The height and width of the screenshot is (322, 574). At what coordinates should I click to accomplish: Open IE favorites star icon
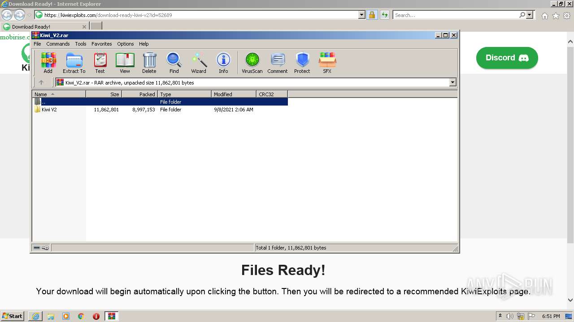click(556, 16)
